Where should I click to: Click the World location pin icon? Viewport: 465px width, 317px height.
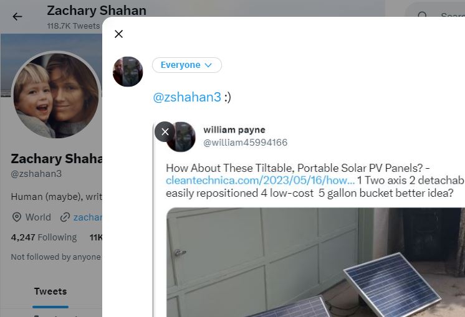coord(17,217)
